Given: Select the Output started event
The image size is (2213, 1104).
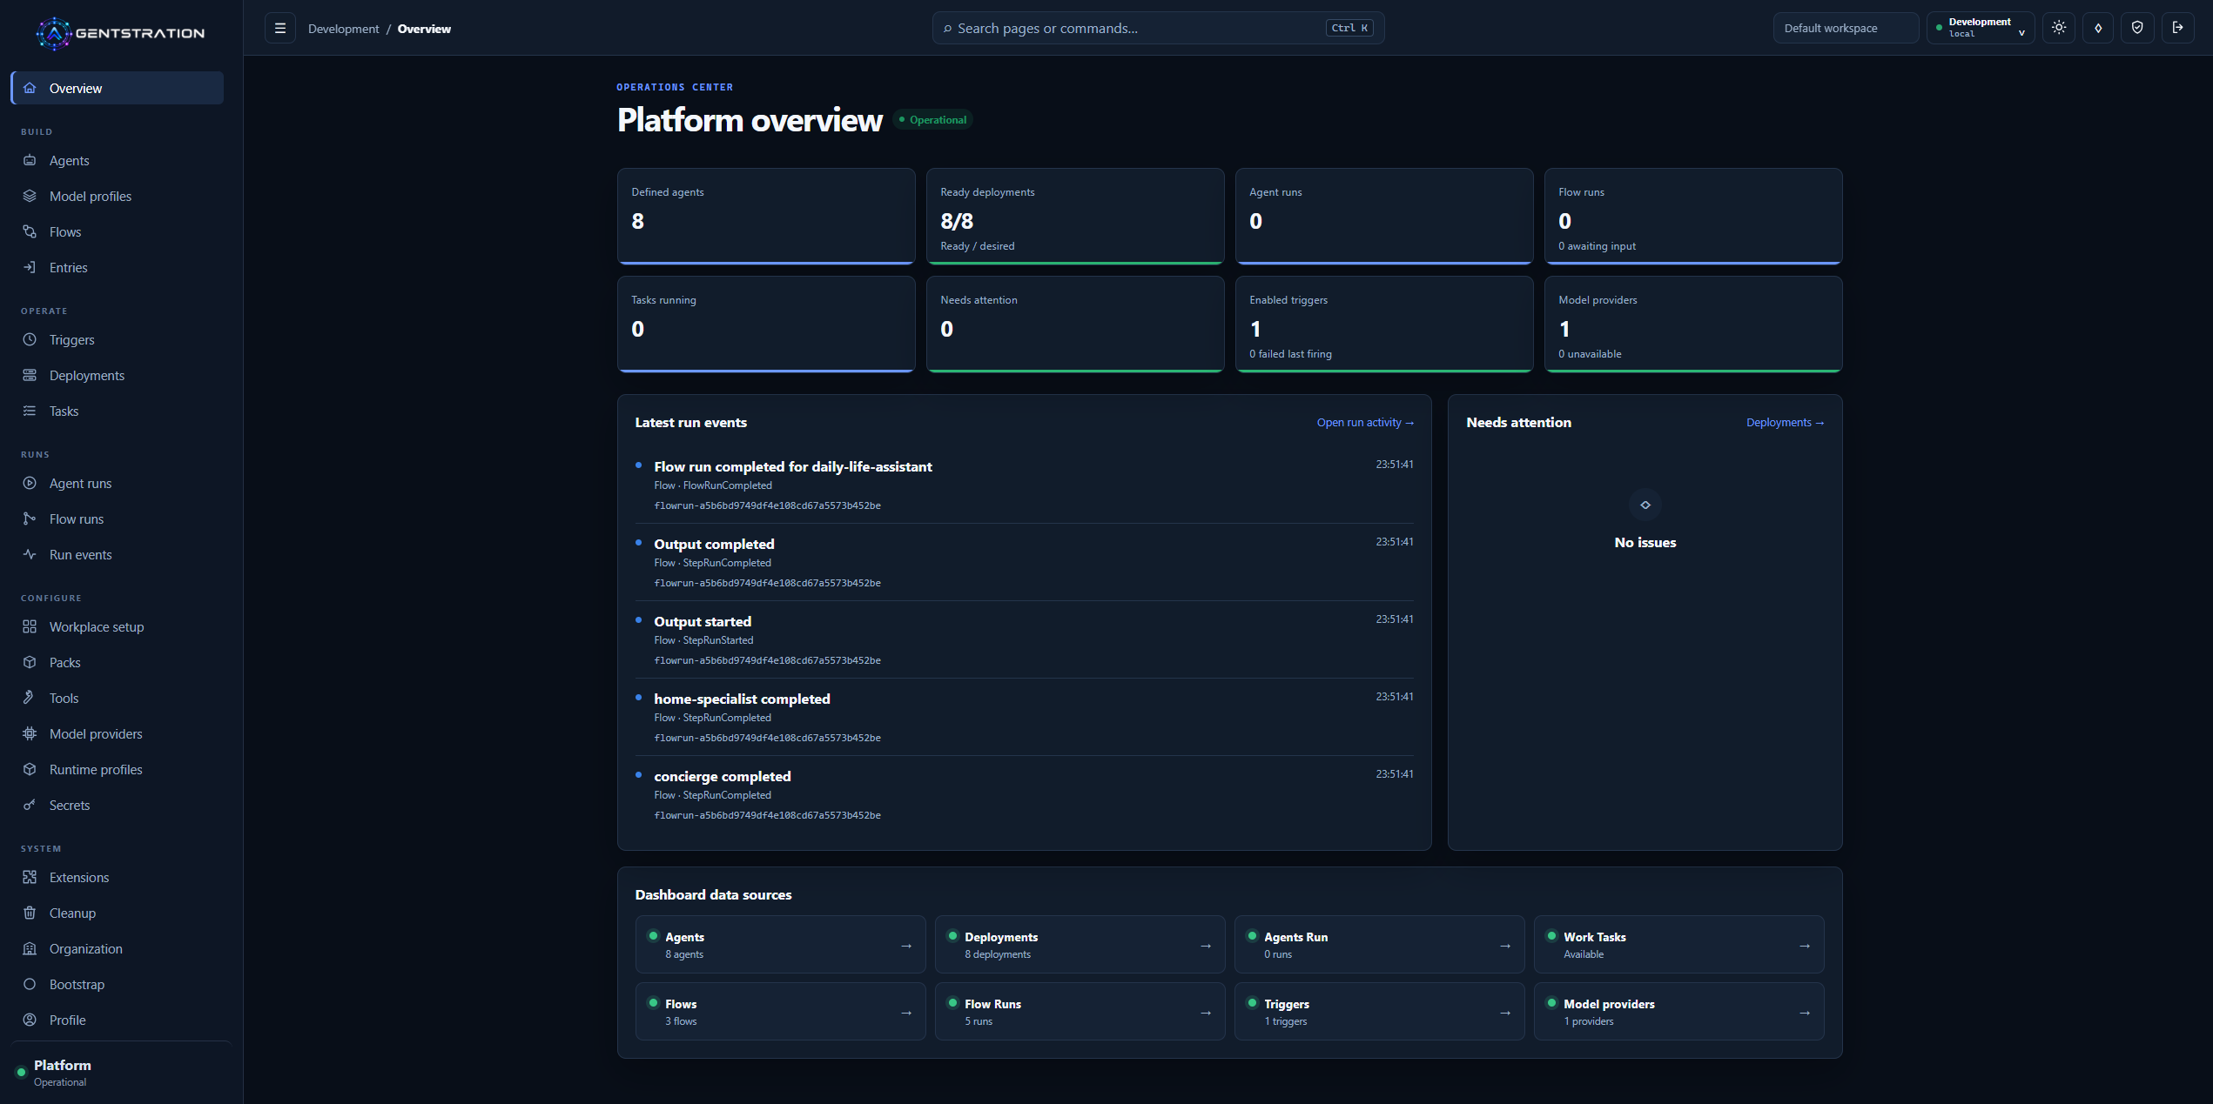Looking at the screenshot, I should 1025,639.
